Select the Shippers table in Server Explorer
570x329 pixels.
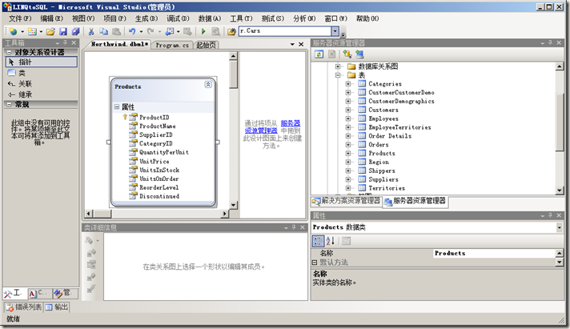pos(381,171)
